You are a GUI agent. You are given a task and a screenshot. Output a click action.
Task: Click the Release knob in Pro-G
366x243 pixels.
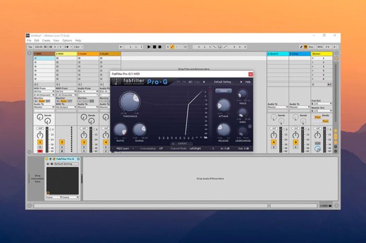[223, 130]
